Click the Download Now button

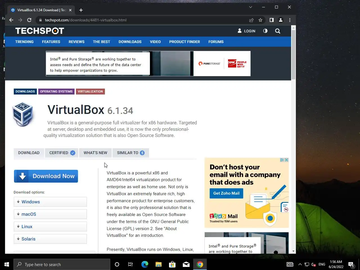tap(46, 176)
